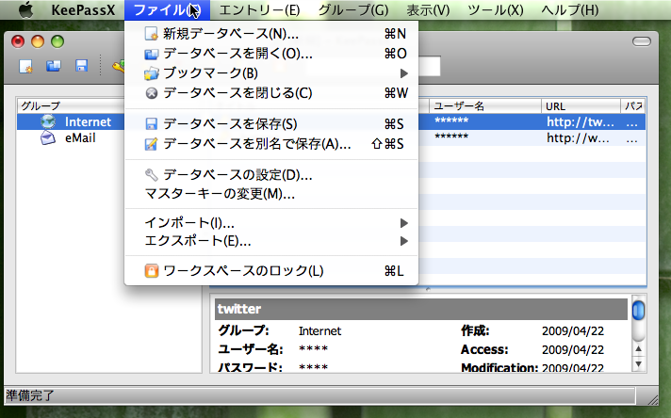Click the detail pane scroll down arrow
The width and height of the screenshot is (671, 418).
pos(638,364)
